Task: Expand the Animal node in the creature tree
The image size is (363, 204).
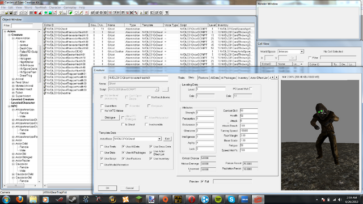Action: click(x=14, y=79)
